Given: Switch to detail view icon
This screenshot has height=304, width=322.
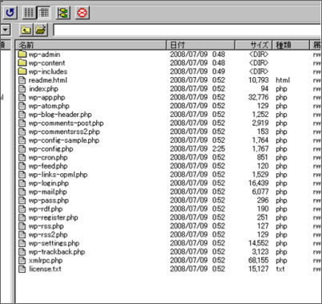Looking at the screenshot, I should coord(43,13).
